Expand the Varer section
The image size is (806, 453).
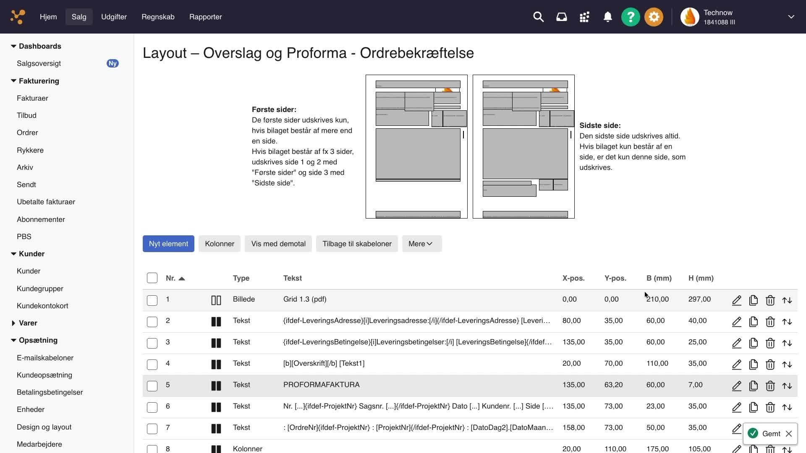point(13,323)
